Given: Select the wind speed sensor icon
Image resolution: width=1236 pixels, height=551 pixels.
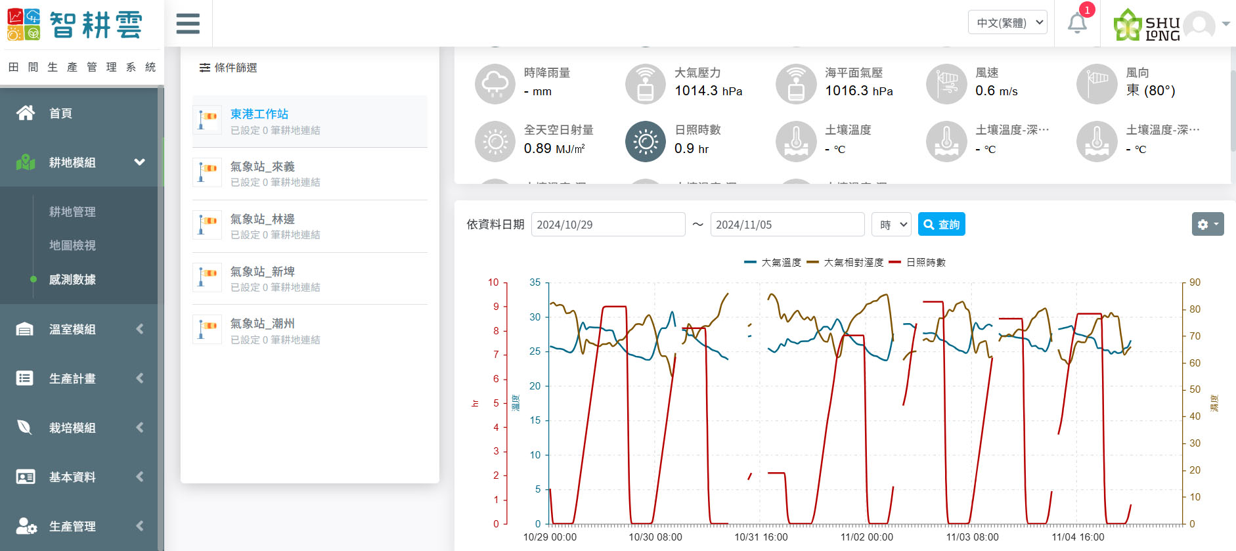Looking at the screenshot, I should click(x=946, y=84).
